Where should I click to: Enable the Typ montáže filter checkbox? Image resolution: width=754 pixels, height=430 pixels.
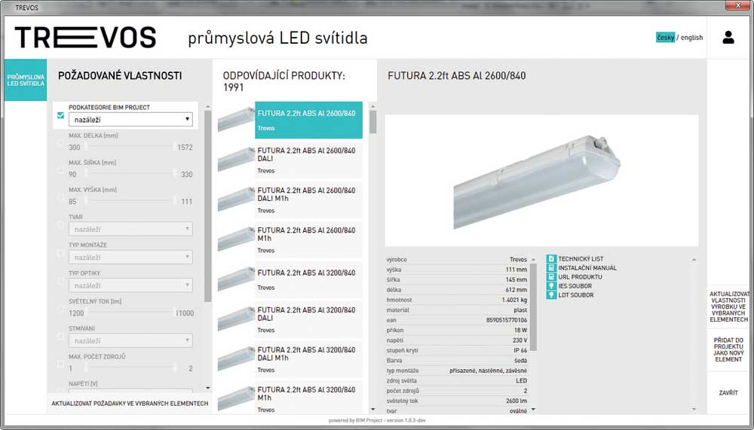pos(60,253)
